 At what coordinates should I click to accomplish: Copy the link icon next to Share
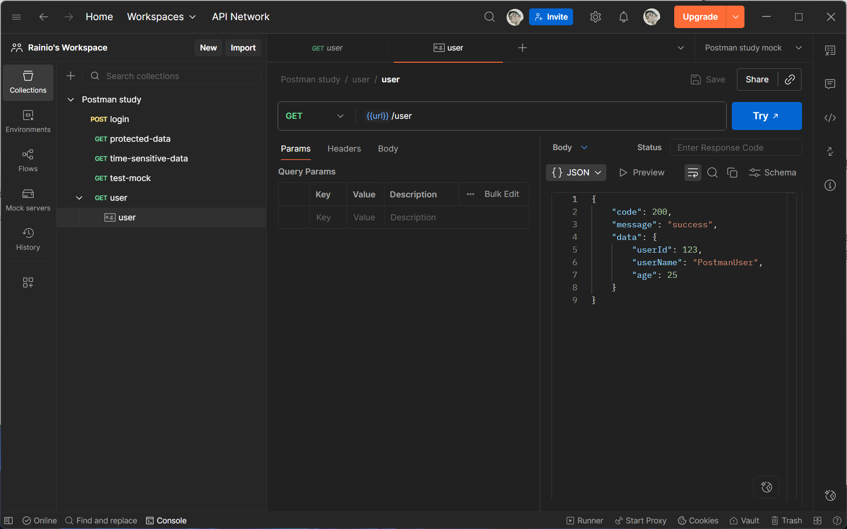click(x=790, y=80)
